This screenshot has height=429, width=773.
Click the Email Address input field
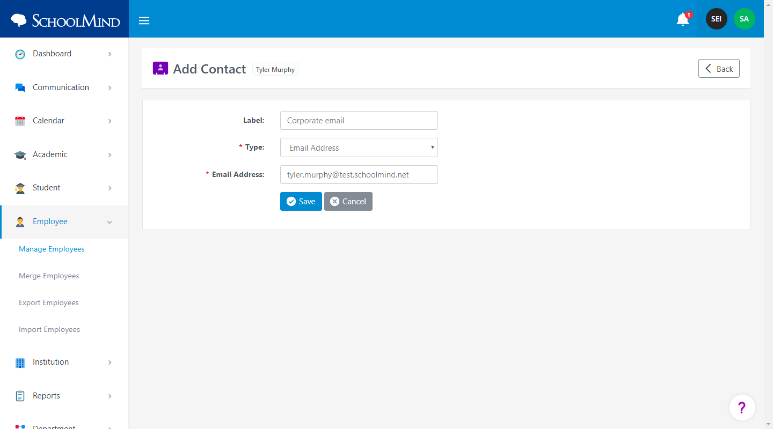click(359, 174)
